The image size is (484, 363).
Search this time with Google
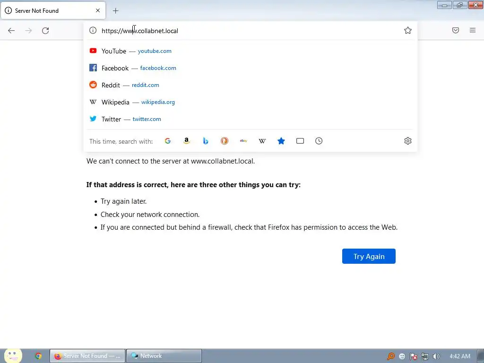[x=168, y=141]
